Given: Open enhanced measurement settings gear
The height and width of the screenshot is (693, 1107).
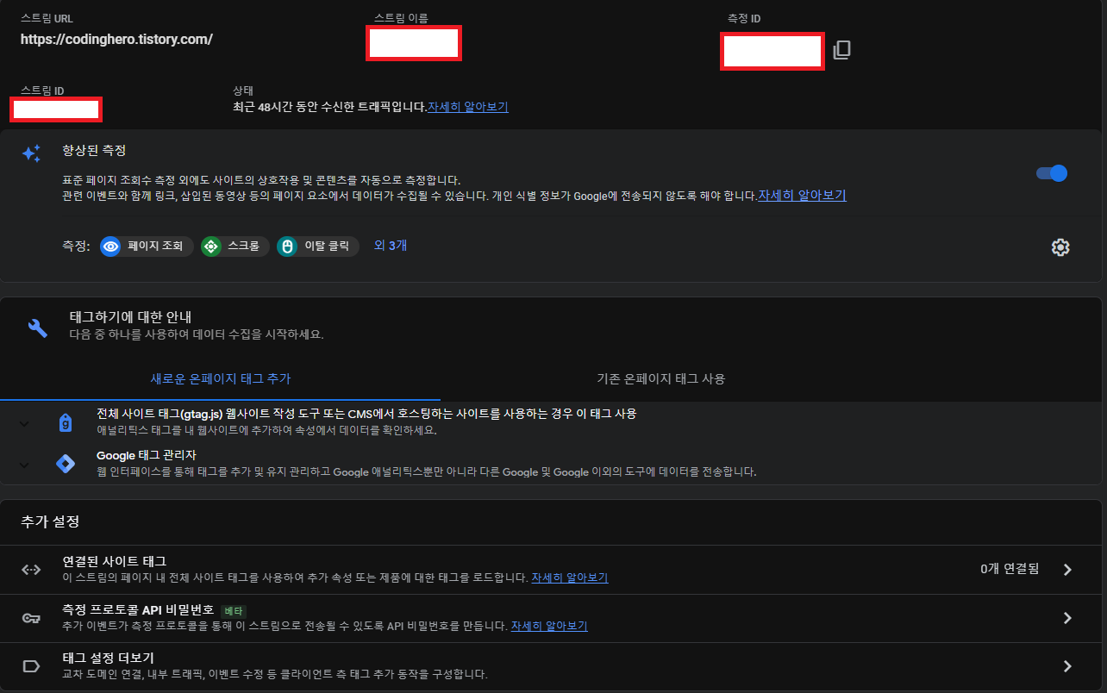Looking at the screenshot, I should [1060, 247].
